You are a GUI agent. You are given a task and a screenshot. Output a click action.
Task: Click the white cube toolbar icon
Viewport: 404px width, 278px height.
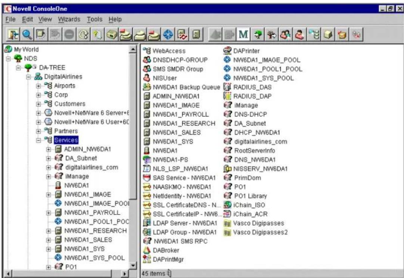327,34
